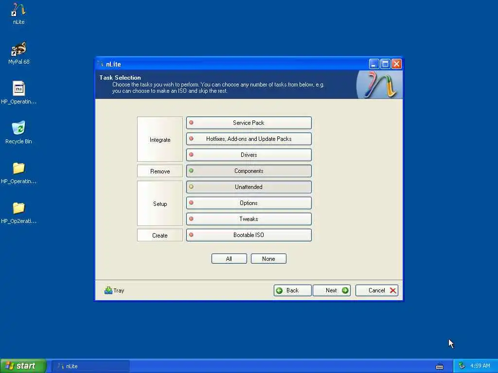
Task: Click the Task Selection heading text
Action: point(120,78)
